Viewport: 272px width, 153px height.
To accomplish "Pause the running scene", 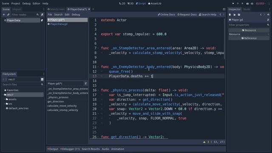I will [238, 3].
